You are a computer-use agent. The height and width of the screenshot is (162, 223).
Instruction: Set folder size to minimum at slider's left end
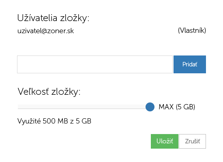[19, 107]
